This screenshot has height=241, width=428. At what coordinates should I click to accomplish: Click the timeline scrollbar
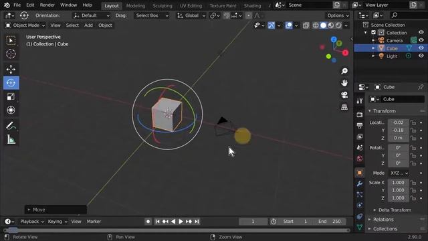(177, 230)
